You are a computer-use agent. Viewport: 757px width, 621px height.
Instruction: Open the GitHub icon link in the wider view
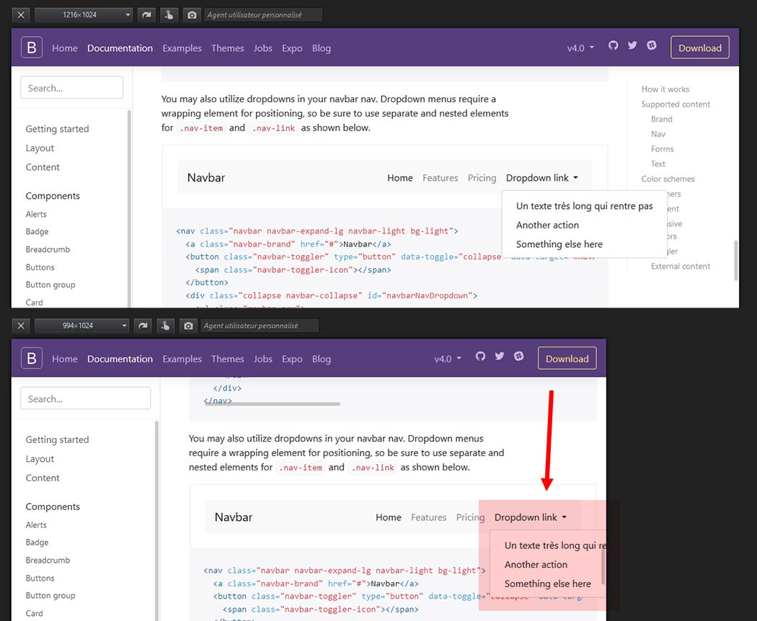tap(613, 45)
